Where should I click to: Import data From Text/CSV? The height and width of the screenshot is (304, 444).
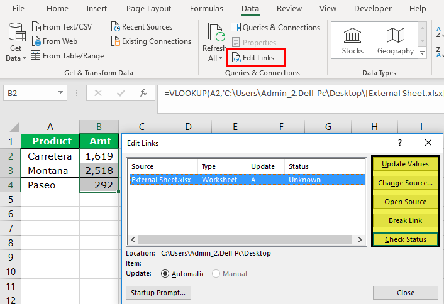(62, 27)
